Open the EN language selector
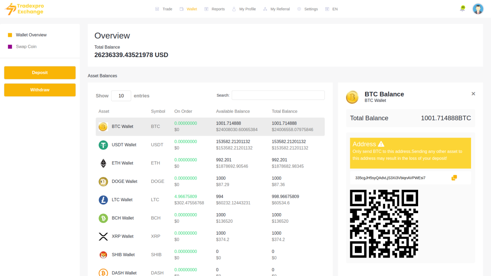This screenshot has width=491, height=276. [x=331, y=9]
